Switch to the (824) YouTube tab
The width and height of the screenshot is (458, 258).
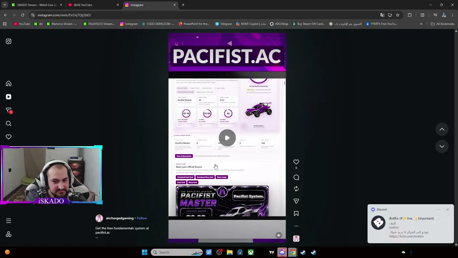coord(93,5)
